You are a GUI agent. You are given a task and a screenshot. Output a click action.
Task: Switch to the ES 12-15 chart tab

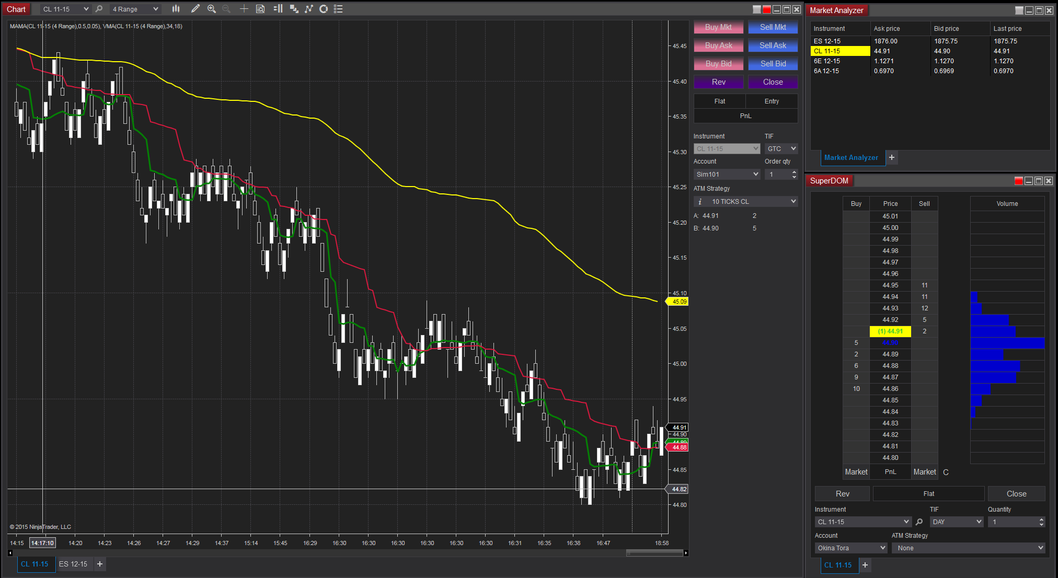tap(73, 564)
